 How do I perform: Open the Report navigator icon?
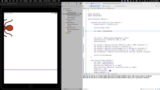(x=81, y=6)
